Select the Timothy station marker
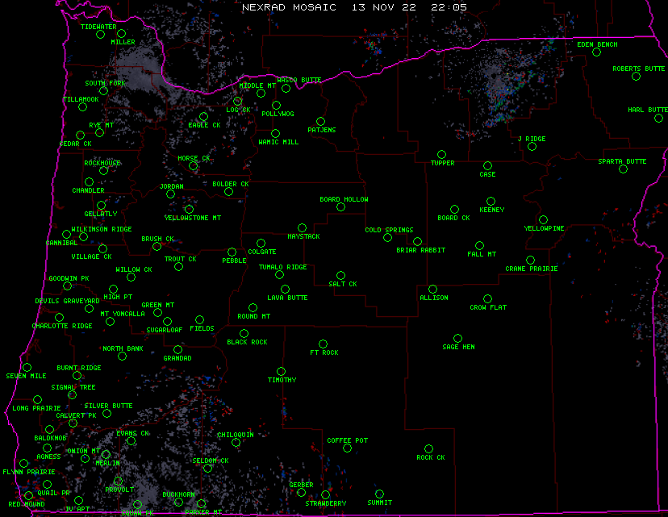This screenshot has width=668, height=517. (281, 371)
